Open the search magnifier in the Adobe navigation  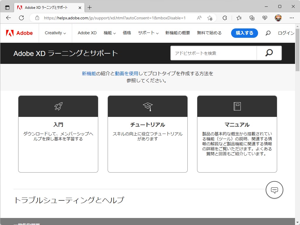268,33
